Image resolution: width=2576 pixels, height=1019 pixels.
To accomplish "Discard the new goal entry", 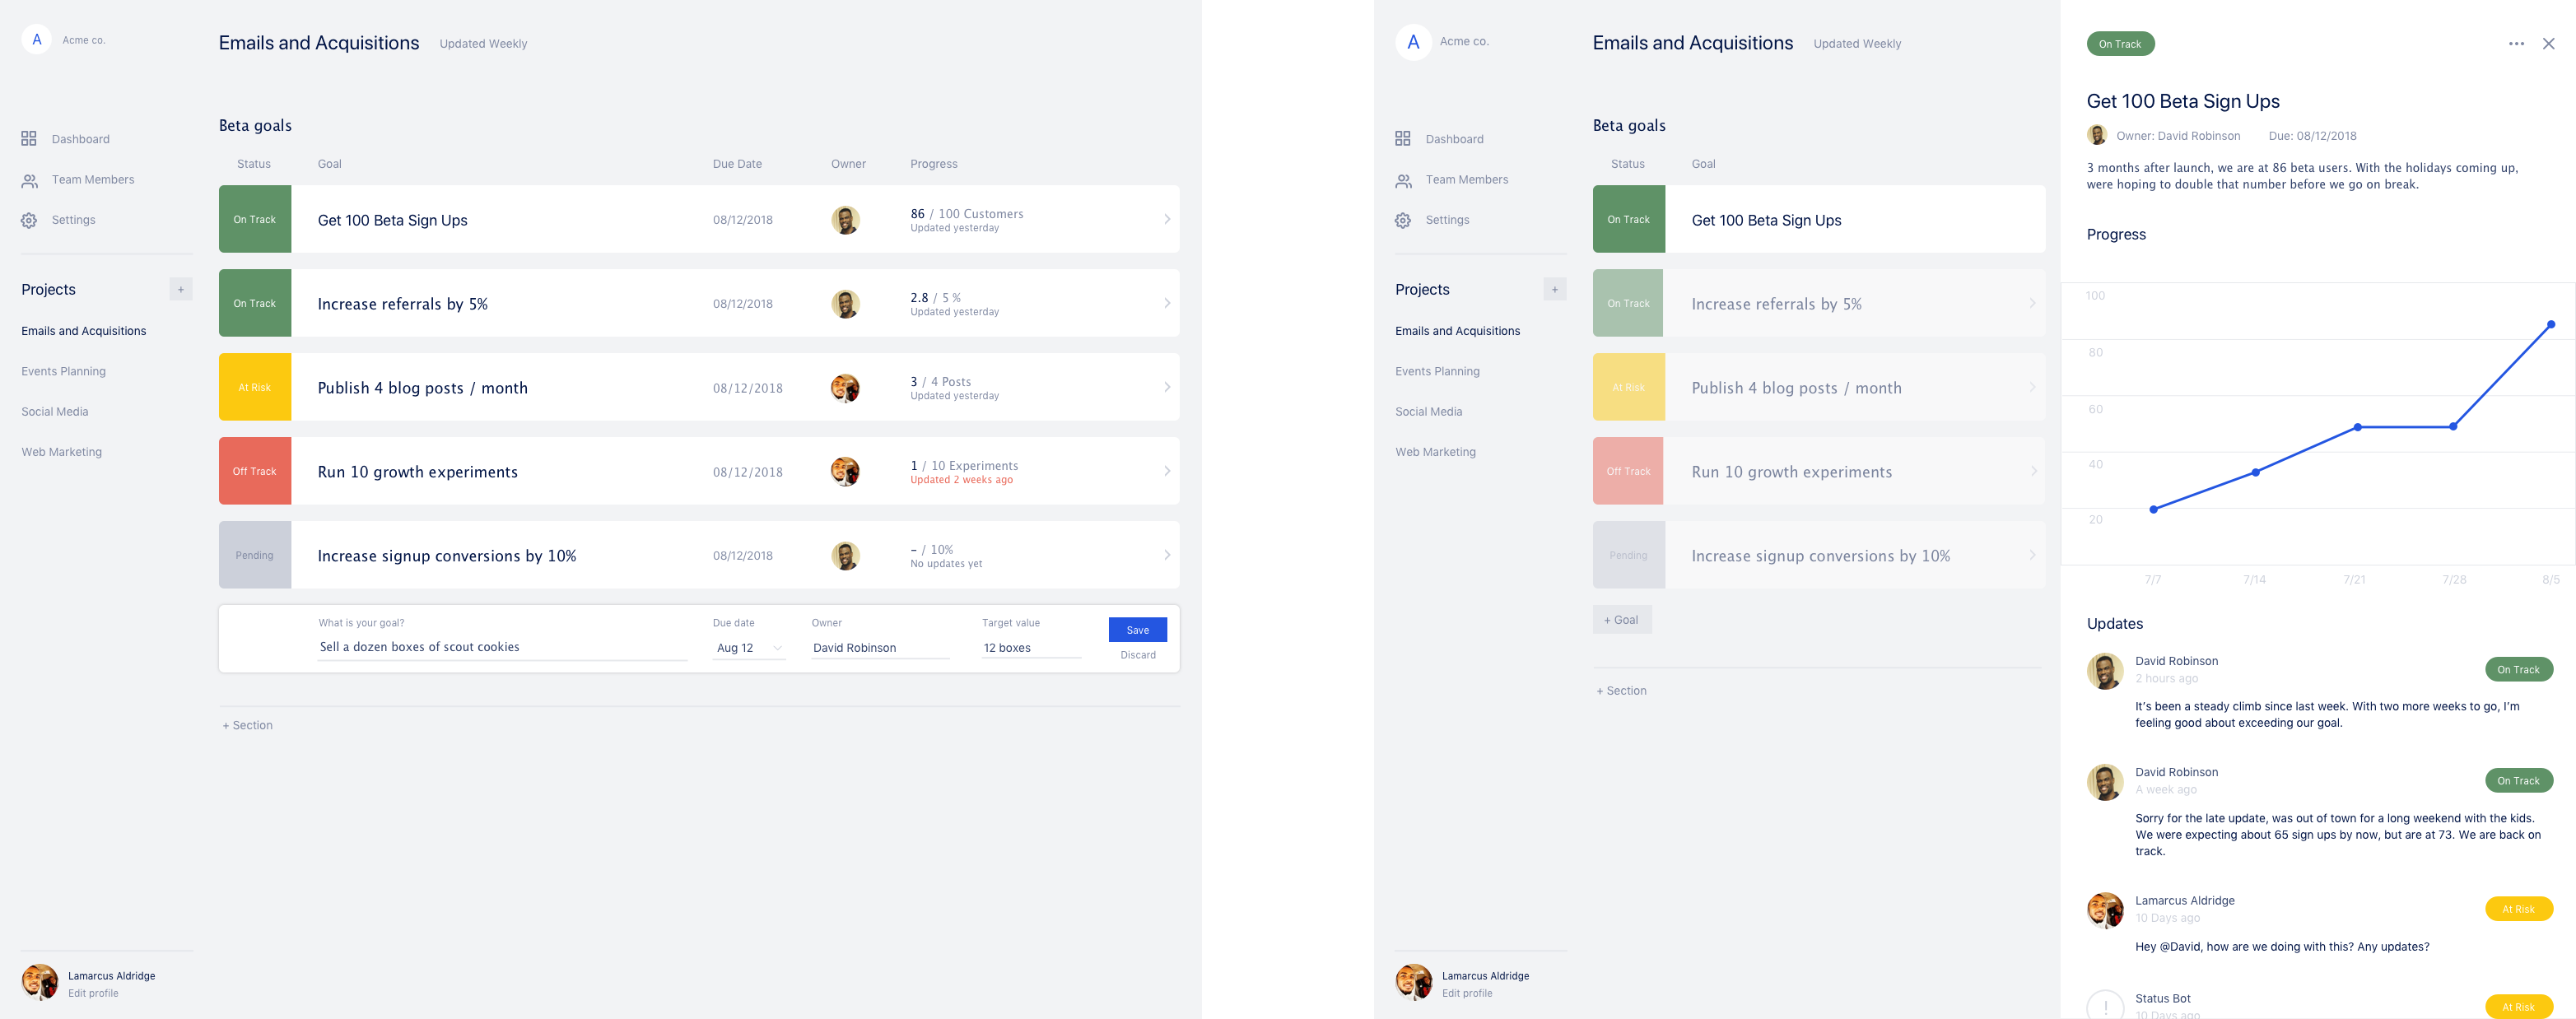I will (1137, 655).
